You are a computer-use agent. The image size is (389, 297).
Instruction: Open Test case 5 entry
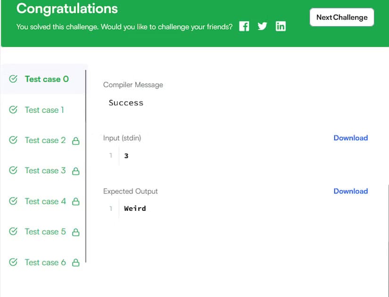pos(45,232)
